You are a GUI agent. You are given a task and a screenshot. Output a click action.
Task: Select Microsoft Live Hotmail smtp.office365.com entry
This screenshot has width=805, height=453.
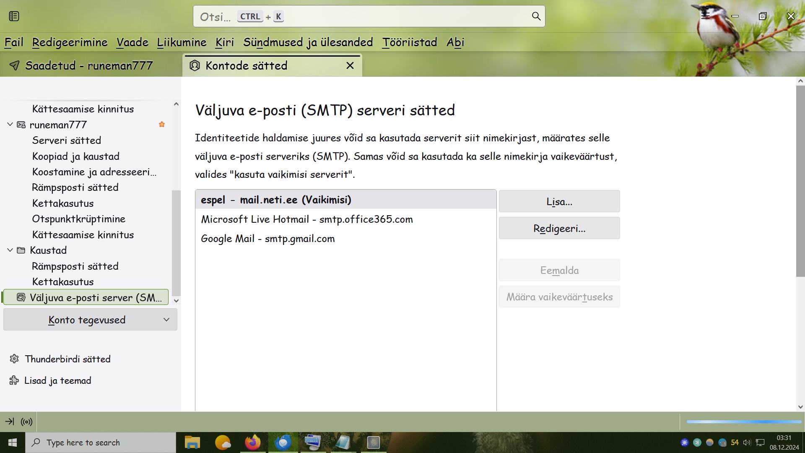click(x=346, y=219)
